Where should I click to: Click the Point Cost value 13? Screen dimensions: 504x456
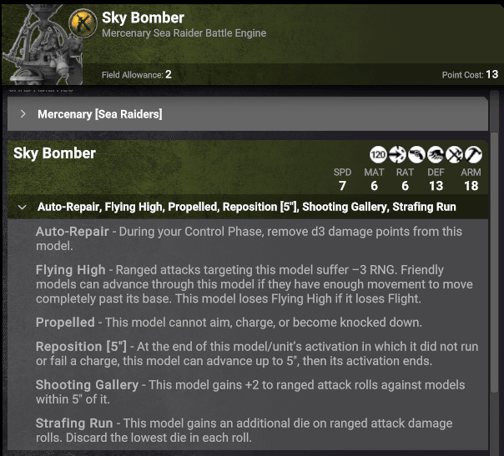click(x=491, y=74)
